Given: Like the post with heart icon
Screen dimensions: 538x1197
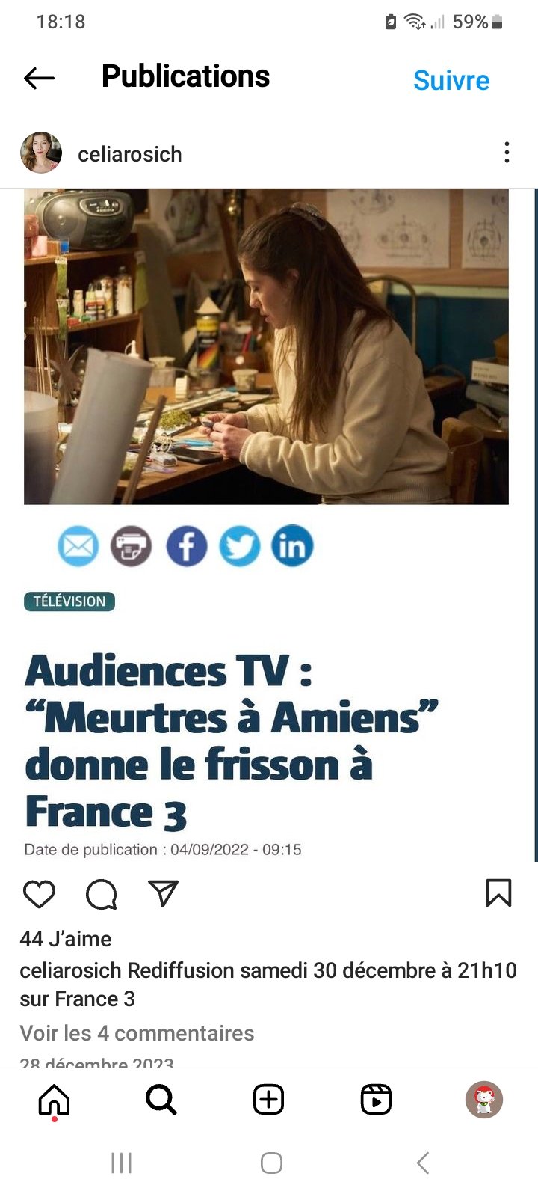Looking at the screenshot, I should pos(39,894).
